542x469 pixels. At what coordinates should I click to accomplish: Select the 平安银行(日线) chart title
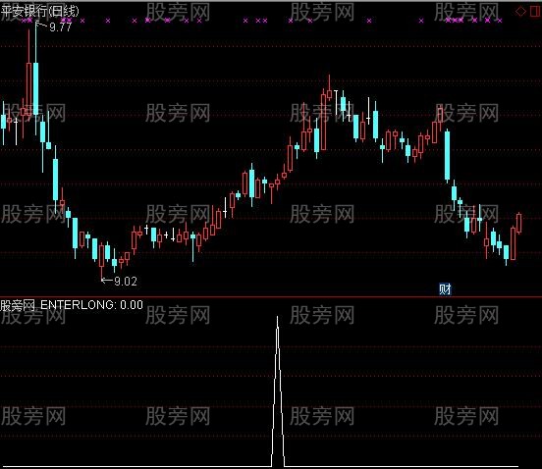click(39, 11)
